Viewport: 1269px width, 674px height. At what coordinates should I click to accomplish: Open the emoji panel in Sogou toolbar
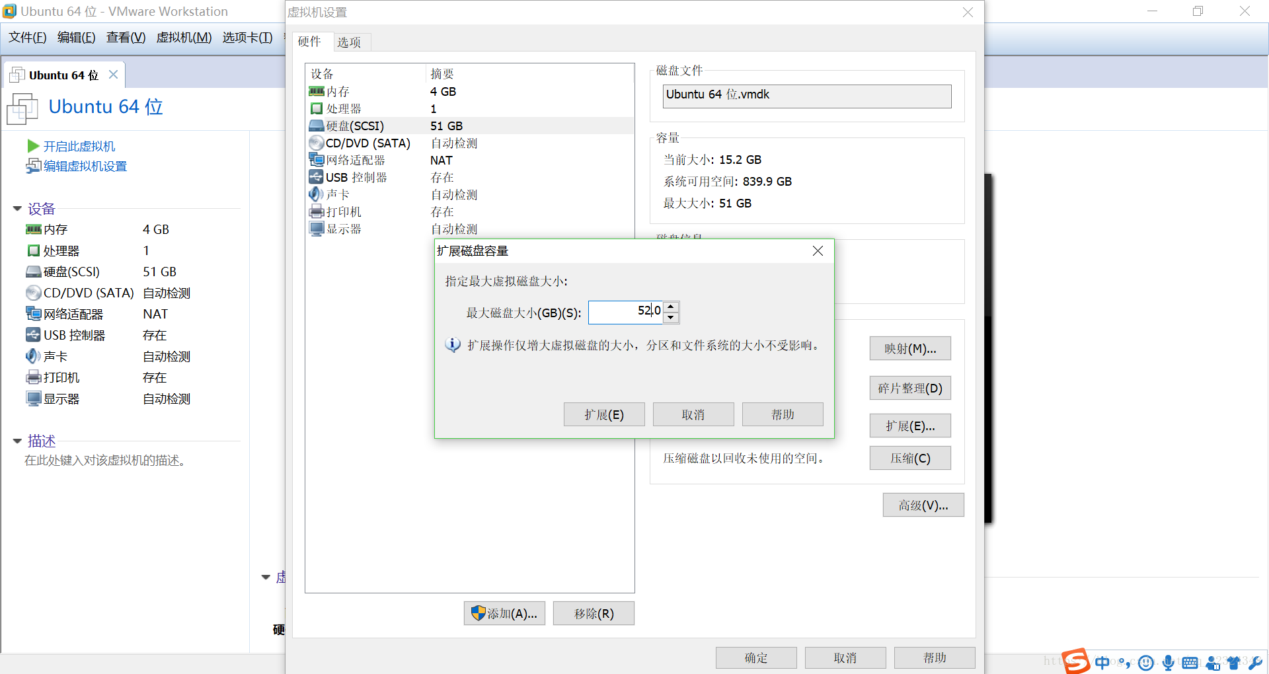coord(1147,662)
